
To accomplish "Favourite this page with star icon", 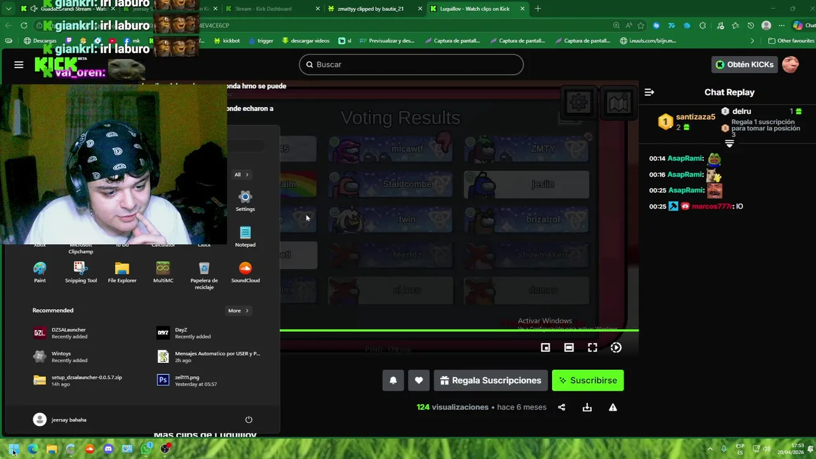I will [641, 25].
